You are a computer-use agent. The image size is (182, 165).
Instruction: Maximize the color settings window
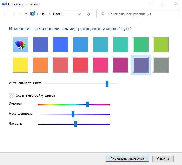click(x=164, y=4)
